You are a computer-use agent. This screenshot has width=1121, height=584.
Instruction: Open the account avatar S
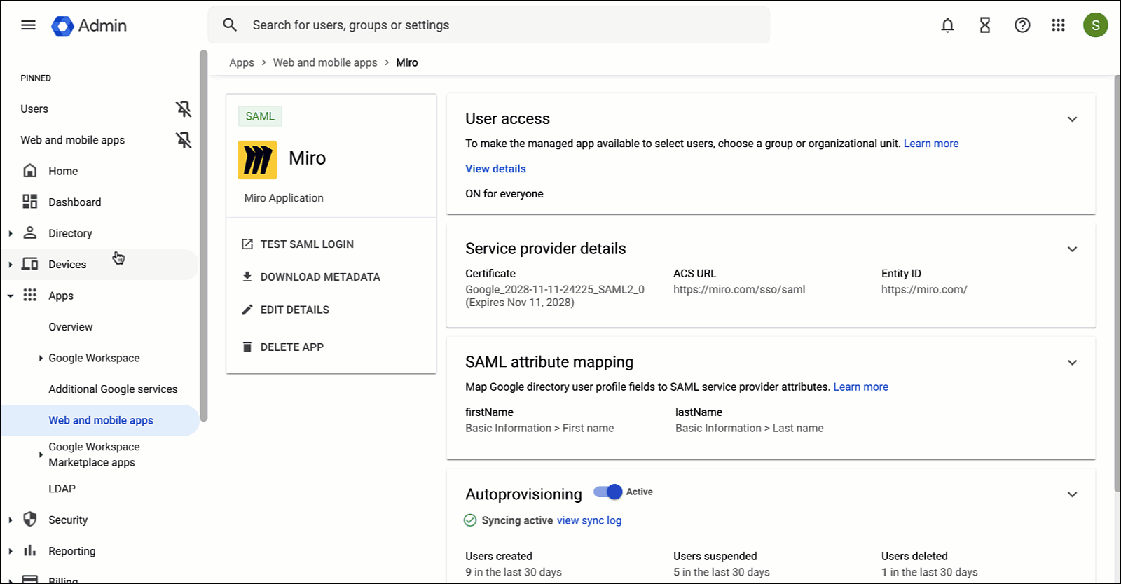(1095, 25)
